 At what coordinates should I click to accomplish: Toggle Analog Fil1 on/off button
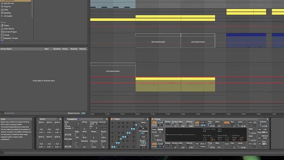click(197, 123)
